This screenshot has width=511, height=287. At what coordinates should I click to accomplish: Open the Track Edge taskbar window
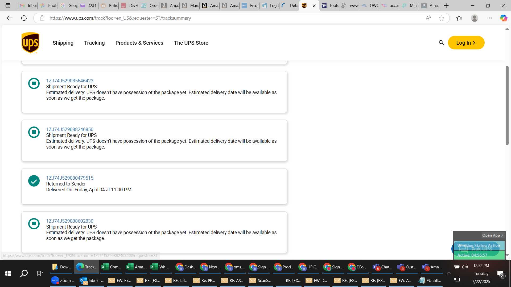click(x=86, y=267)
